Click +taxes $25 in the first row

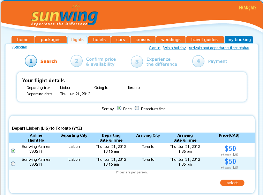(x=229, y=155)
